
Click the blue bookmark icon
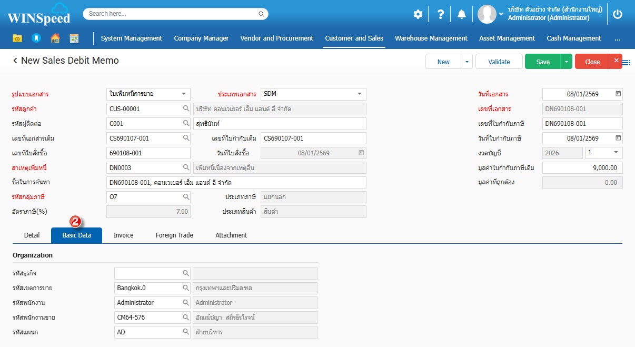coord(36,38)
